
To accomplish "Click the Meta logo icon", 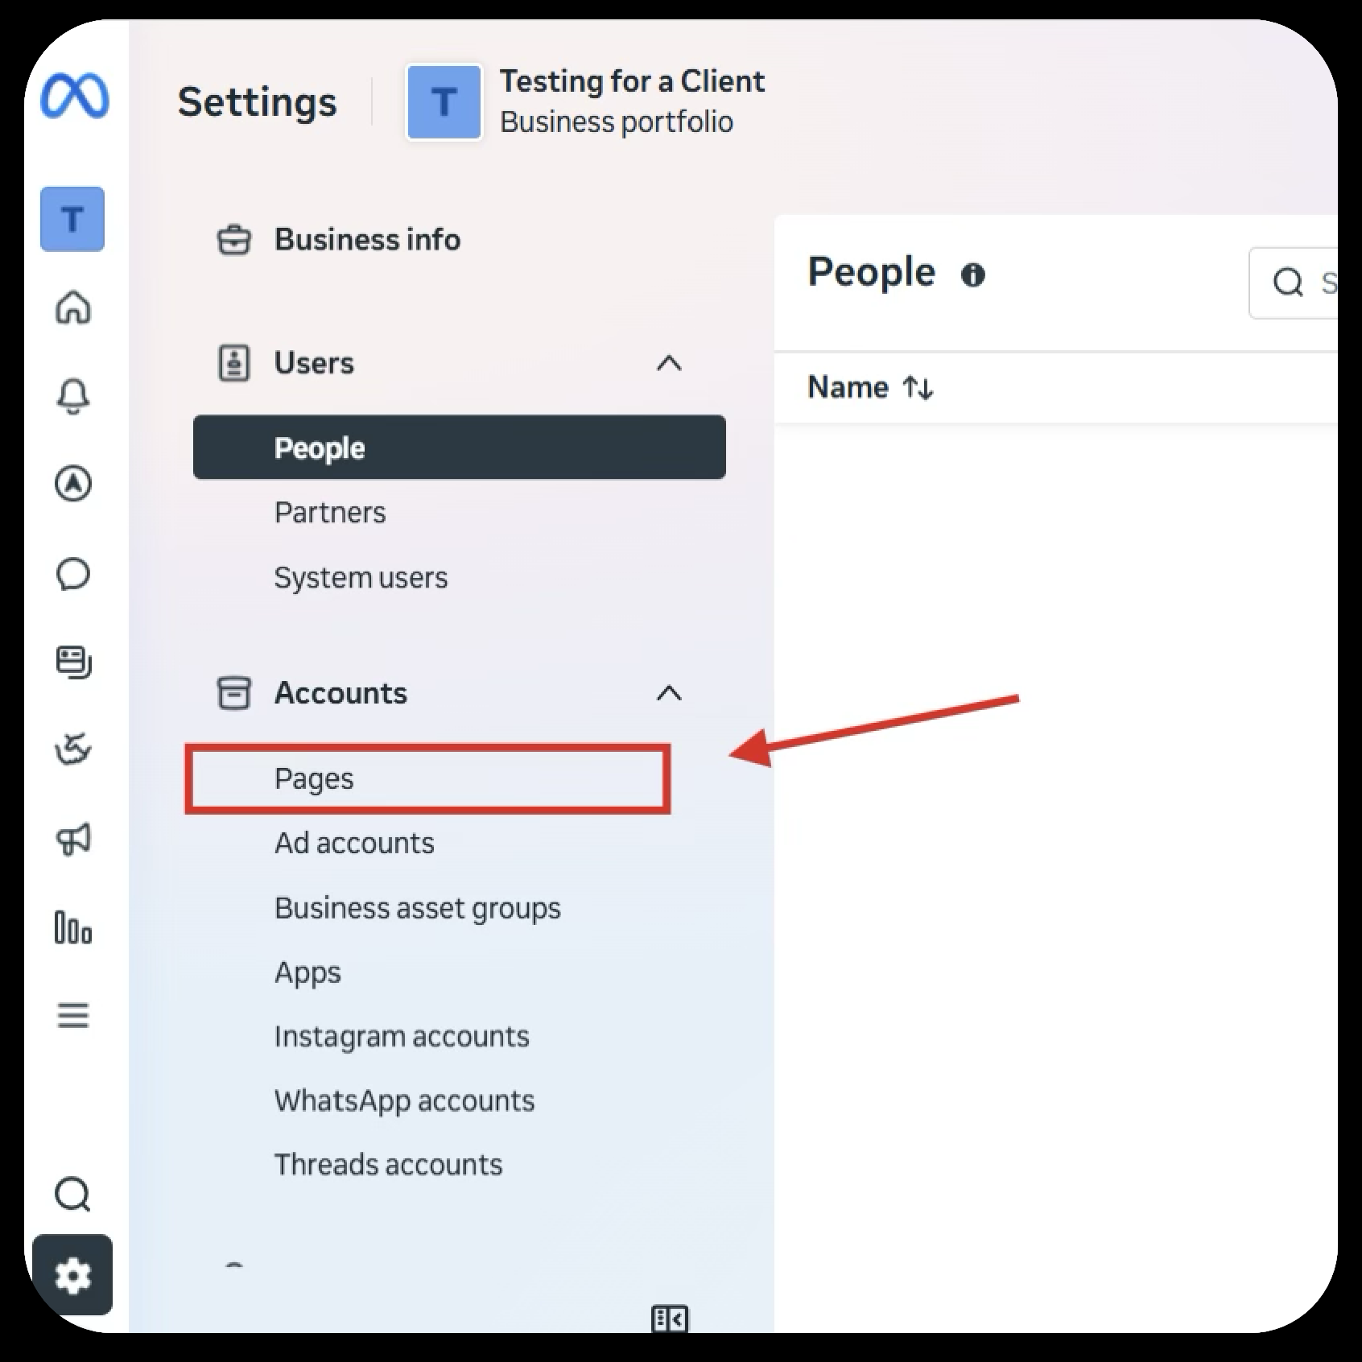I will click(74, 97).
